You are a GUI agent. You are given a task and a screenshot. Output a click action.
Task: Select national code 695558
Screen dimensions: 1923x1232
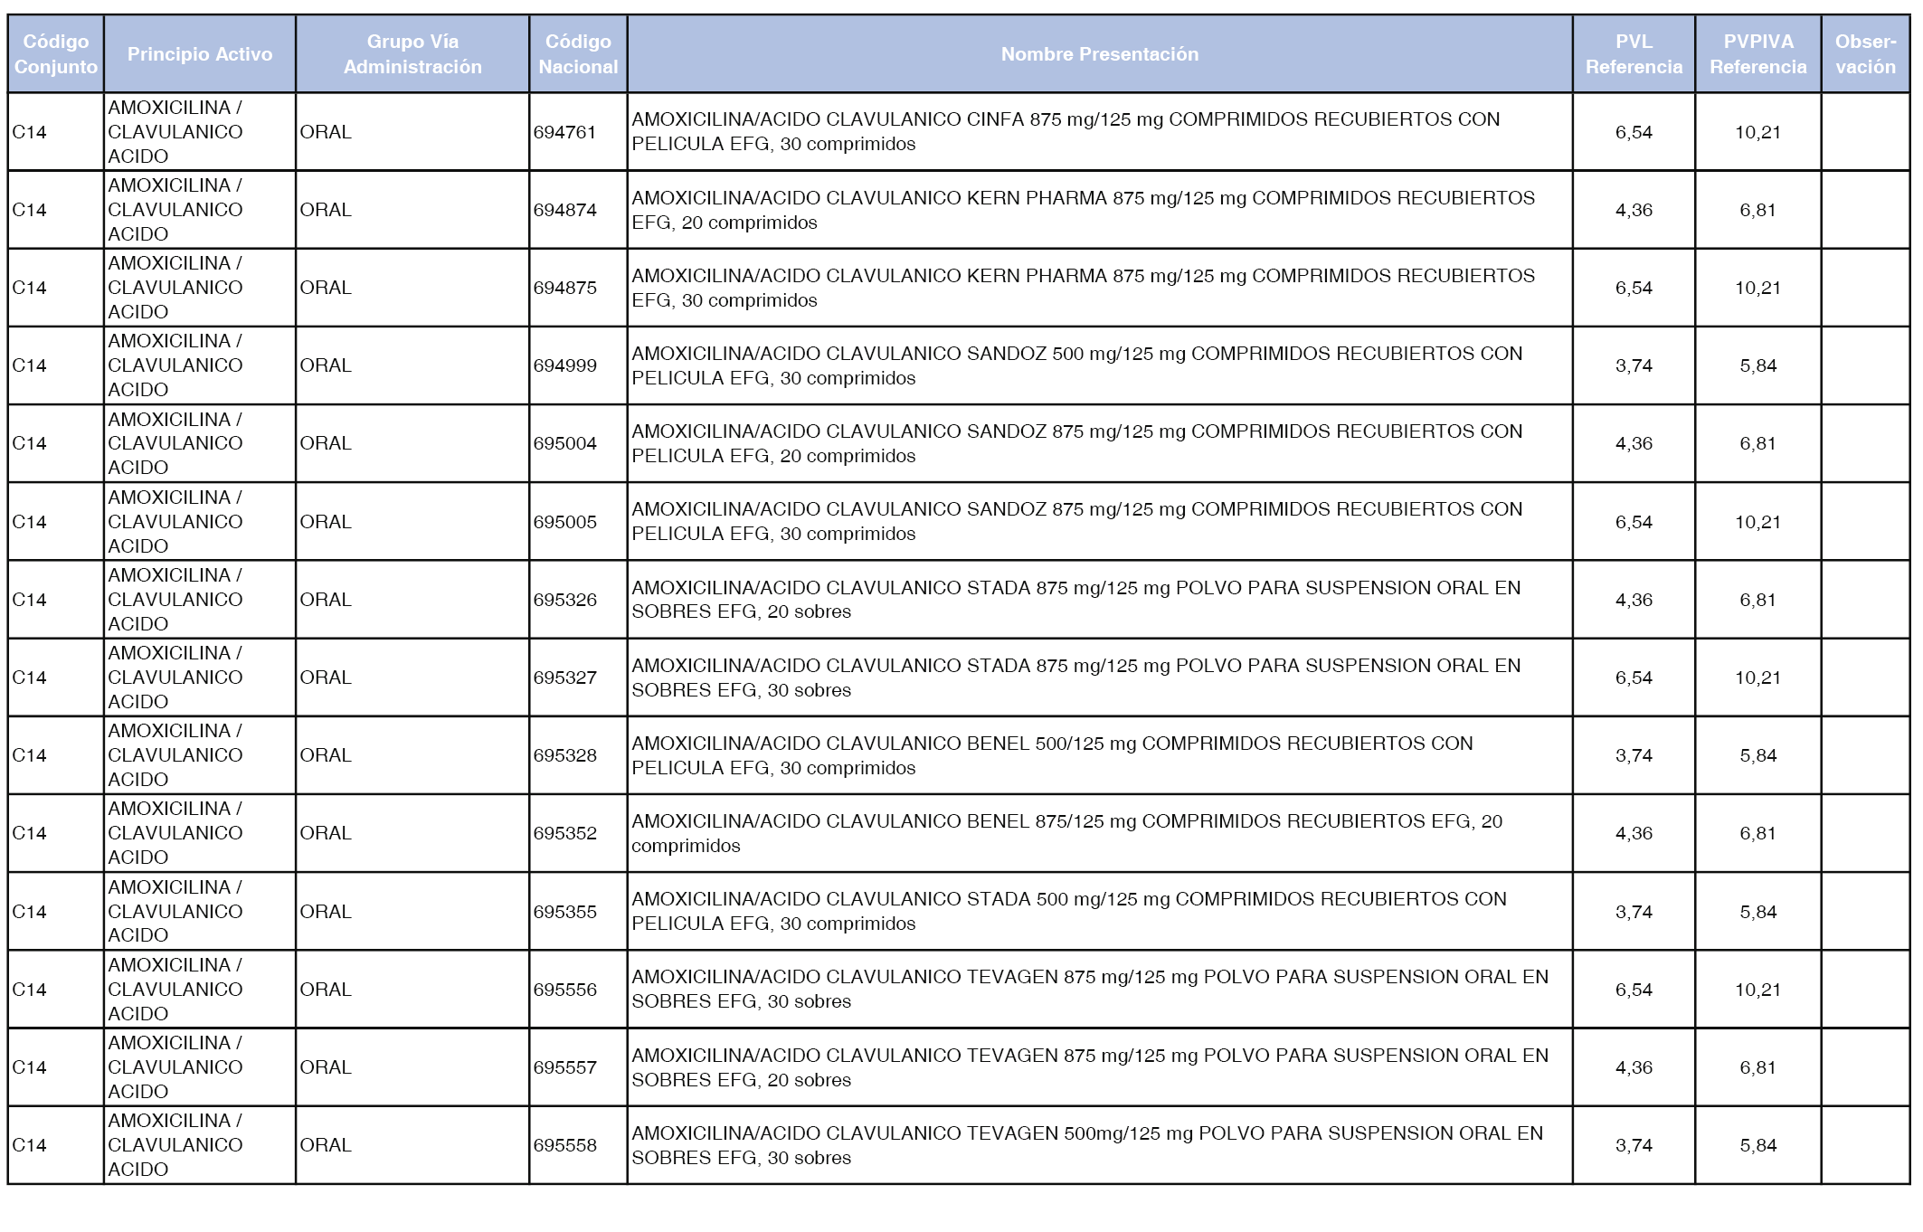[565, 1145]
